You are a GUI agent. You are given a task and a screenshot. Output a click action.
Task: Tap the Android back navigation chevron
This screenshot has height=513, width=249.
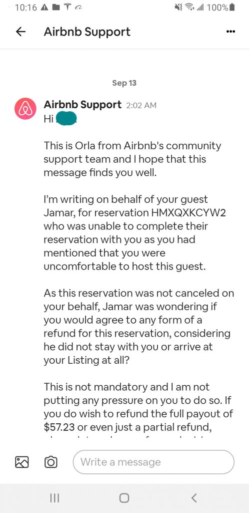click(x=194, y=498)
